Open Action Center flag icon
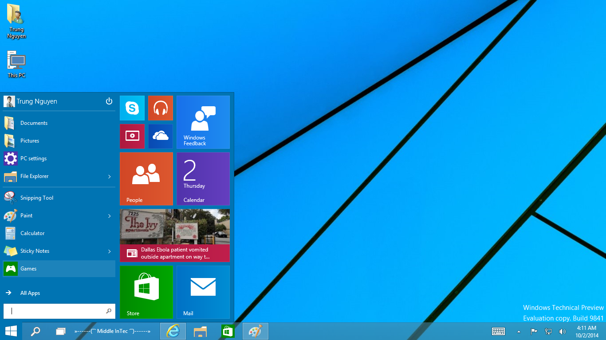This screenshot has height=340, width=606. click(x=534, y=331)
